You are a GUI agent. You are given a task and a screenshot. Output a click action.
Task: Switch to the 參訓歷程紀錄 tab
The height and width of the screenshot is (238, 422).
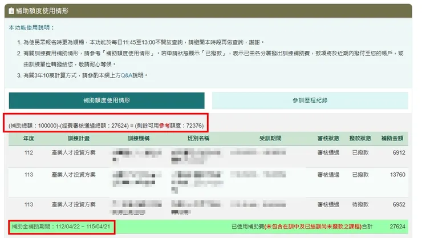click(310, 100)
